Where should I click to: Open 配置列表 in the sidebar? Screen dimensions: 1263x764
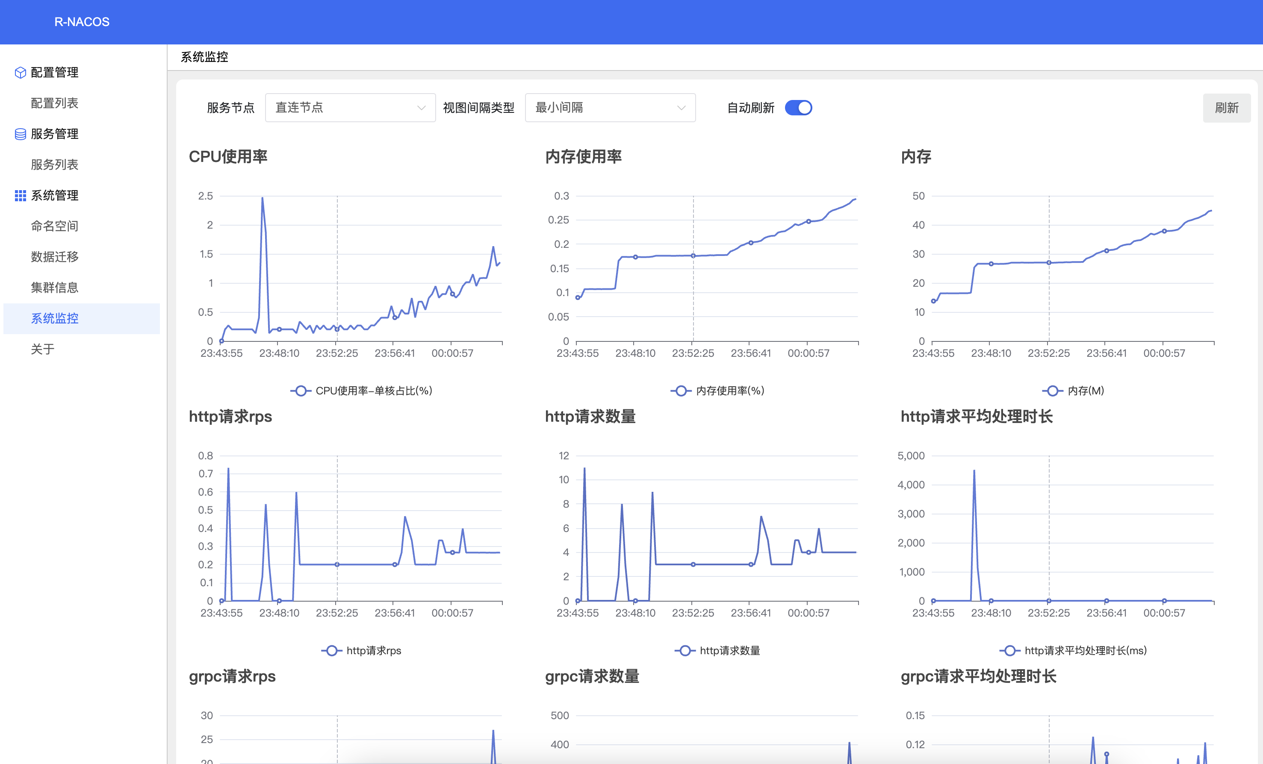click(54, 103)
